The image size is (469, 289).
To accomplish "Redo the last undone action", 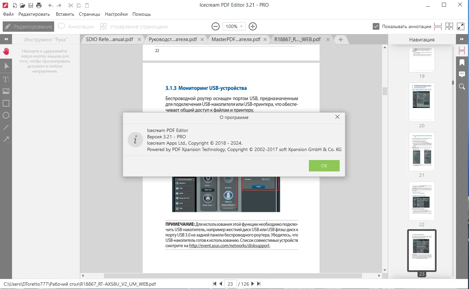I will tap(59, 5).
